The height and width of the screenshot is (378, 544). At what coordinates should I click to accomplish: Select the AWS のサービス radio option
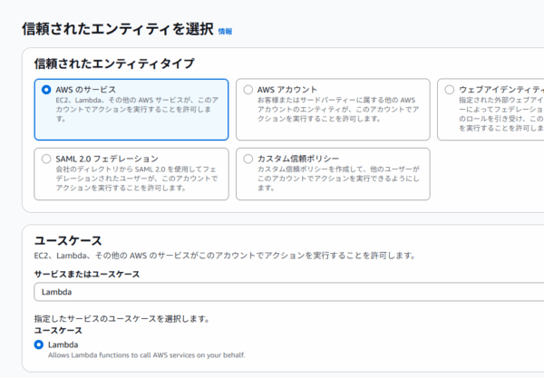click(x=46, y=90)
